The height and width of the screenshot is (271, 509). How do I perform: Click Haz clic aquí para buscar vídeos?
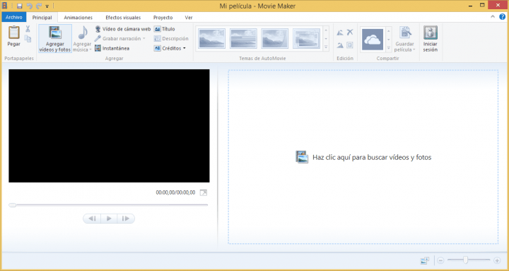click(372, 157)
